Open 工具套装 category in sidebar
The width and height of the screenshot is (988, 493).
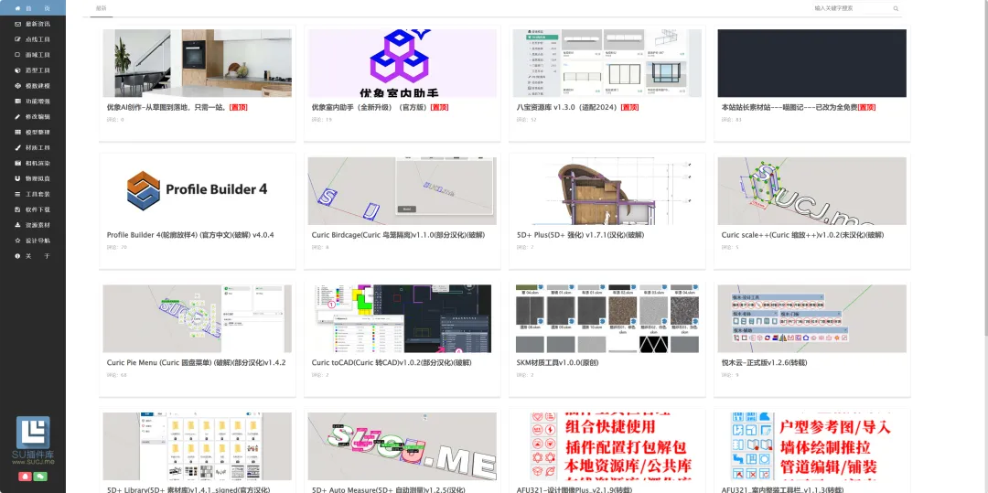[x=33, y=194]
